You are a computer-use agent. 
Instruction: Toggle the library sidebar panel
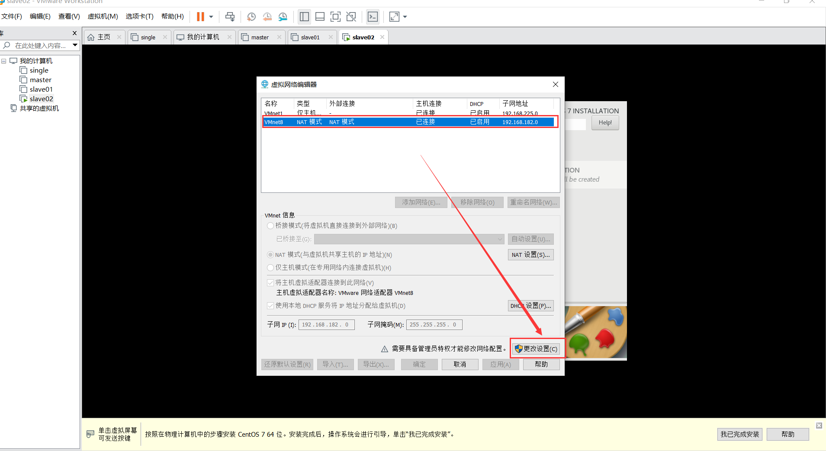pos(304,16)
